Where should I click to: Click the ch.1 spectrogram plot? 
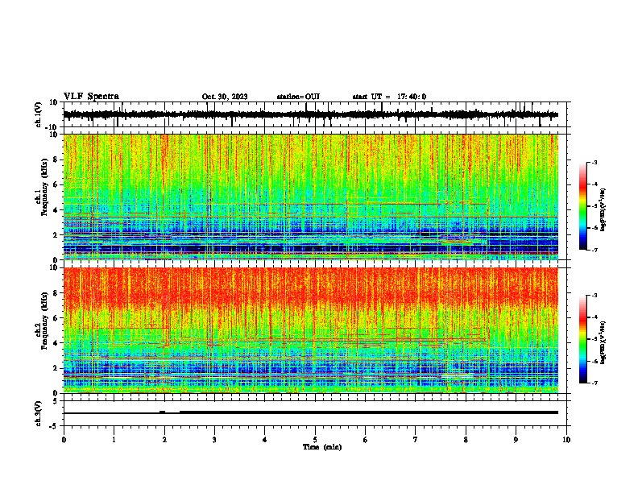(x=310, y=197)
